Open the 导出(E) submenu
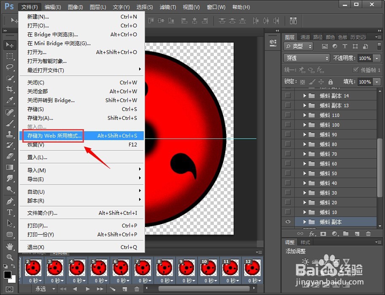Viewport: 385px width, 295px height. point(81,179)
